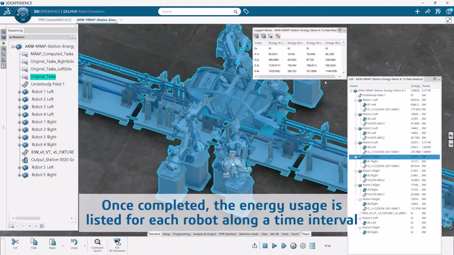This screenshot has height=255, width=454.
Task: Click the search magnifier icon
Action: tap(236, 11)
